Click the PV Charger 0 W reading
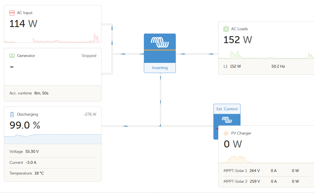Viewport: 314px width, 194px height. pos(233,144)
